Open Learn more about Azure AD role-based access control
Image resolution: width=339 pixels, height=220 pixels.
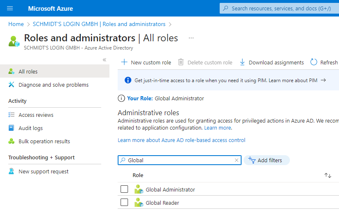[181, 140]
